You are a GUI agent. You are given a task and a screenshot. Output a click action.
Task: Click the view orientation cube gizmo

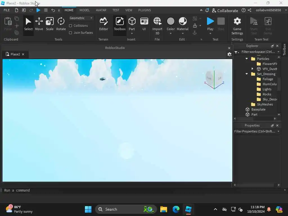pos(214,78)
